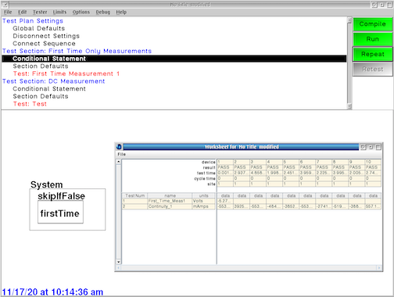Click the worksheet horizontal scroll left arrow
394x297 pixels.
119,268
